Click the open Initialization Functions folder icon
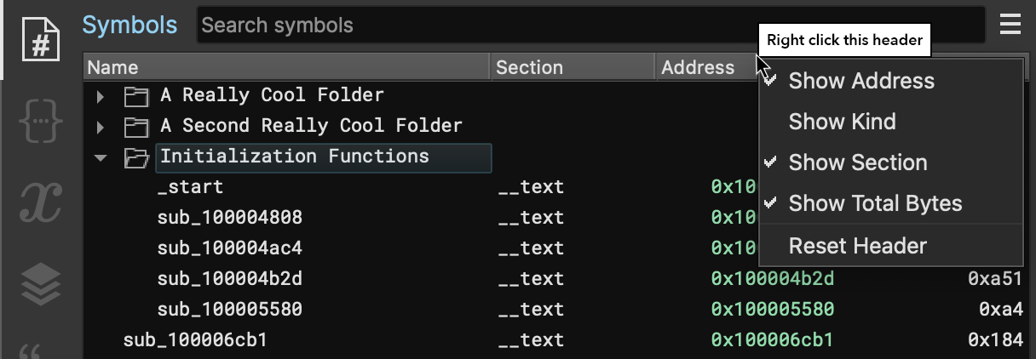This screenshot has width=1036, height=359. 136,157
